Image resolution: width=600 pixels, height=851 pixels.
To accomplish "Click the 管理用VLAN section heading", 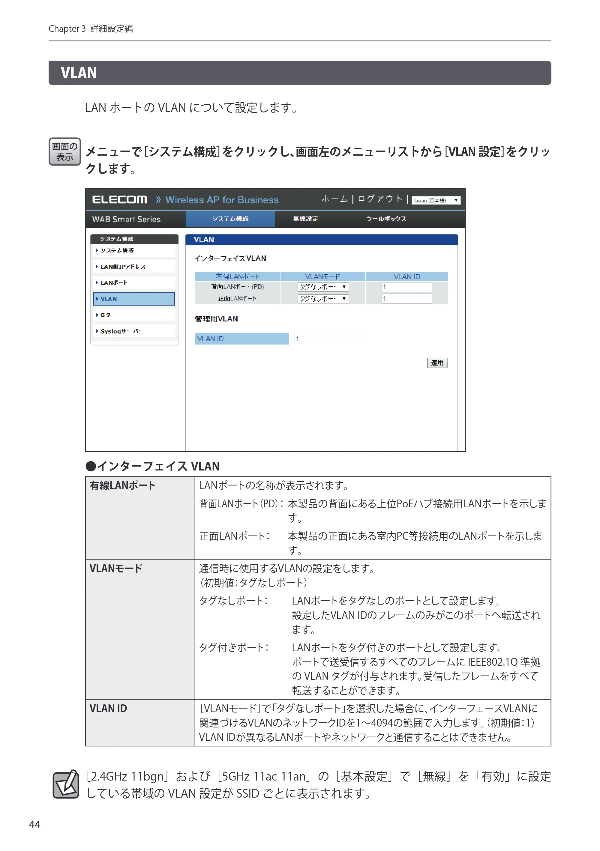I will coord(216,319).
